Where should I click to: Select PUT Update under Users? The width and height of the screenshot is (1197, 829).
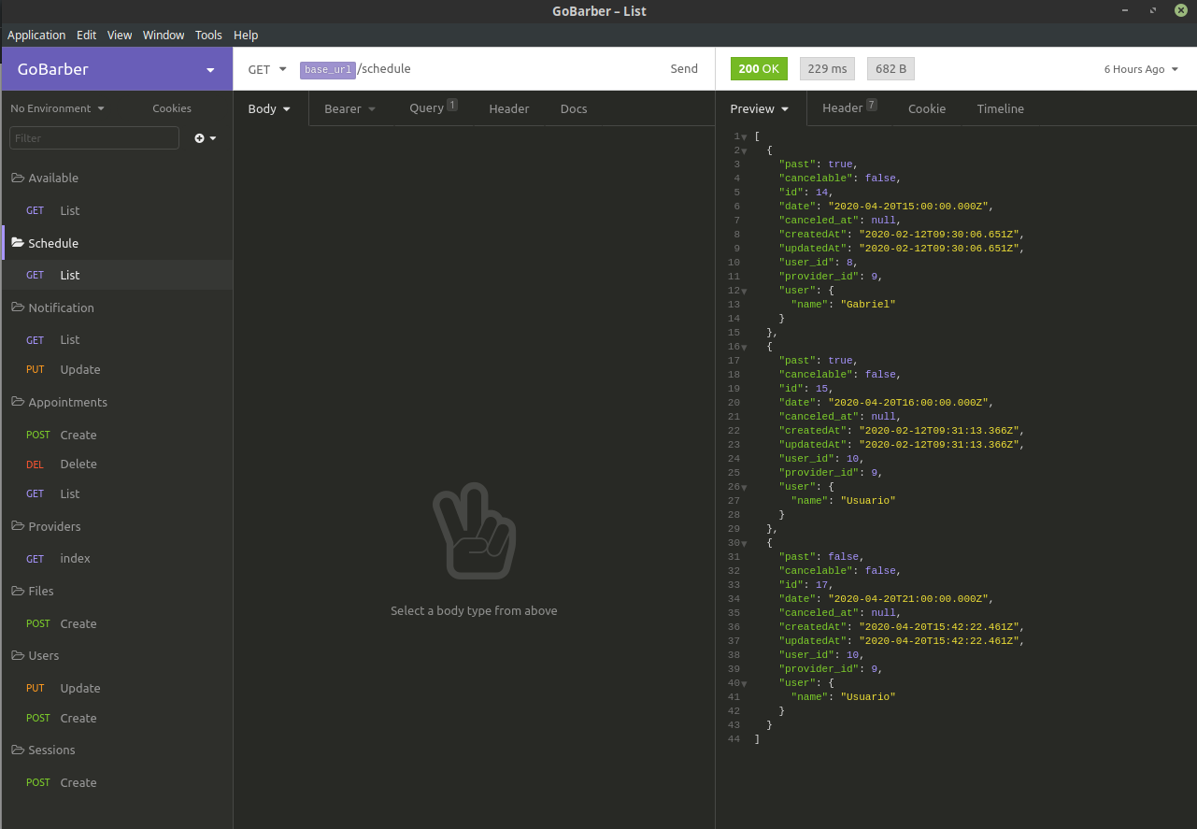coord(117,688)
